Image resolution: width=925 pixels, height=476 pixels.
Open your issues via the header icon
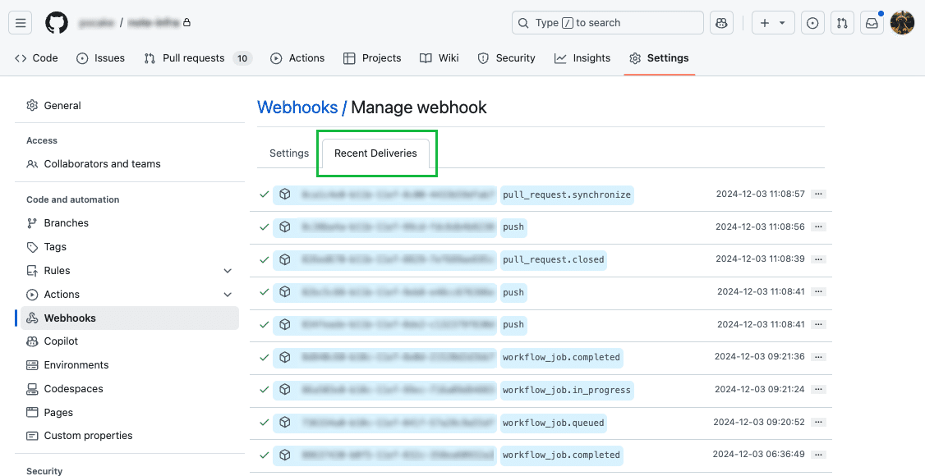(x=812, y=22)
